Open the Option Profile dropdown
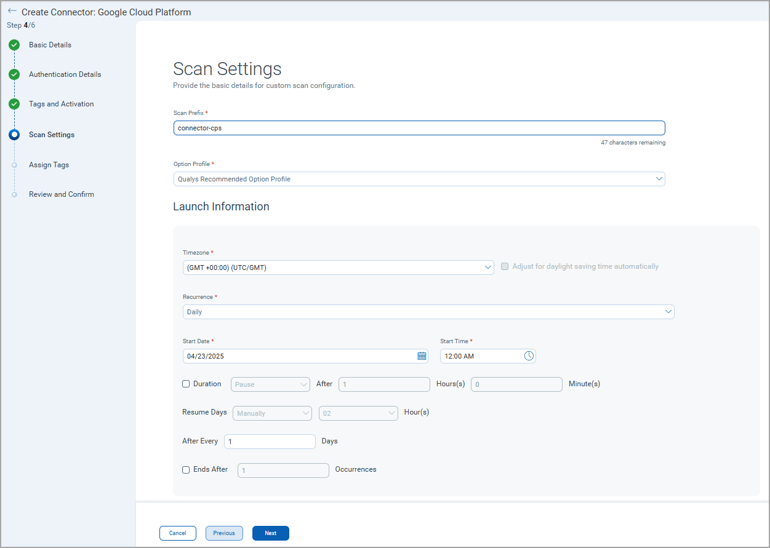 coord(419,179)
